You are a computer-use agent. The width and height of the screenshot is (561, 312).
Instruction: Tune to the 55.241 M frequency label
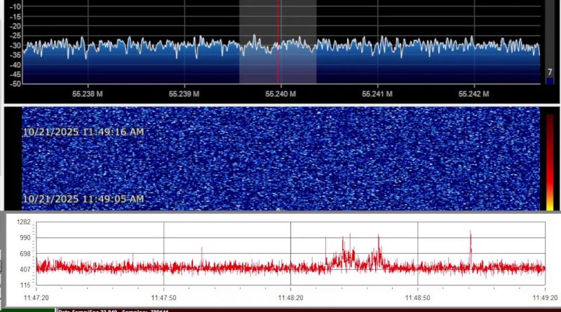coord(378,93)
